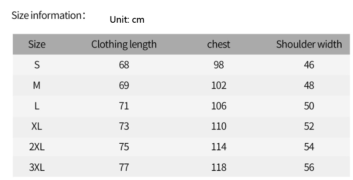
Task: Click the 'chest' column header
Action: (x=218, y=44)
